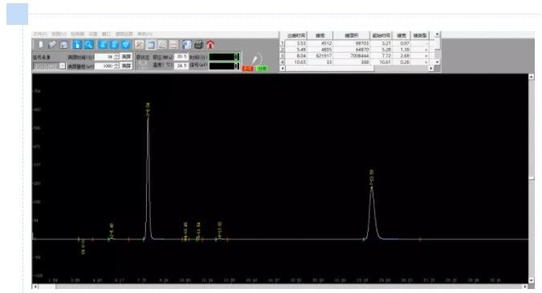Viewport: 542px width, 293px height.
Task: Click the printer icon in the toolbar
Action: pyautogui.click(x=198, y=45)
